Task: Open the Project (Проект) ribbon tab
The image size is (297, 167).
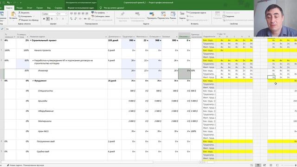Action: (x=39, y=8)
